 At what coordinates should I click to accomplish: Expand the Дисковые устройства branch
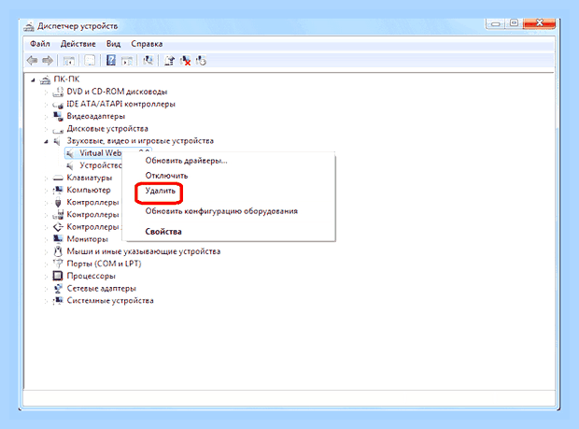[46, 129]
